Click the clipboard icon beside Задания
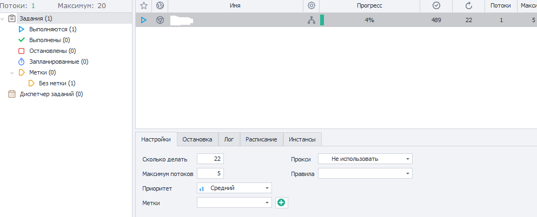The image size is (537, 217). [x=12, y=18]
